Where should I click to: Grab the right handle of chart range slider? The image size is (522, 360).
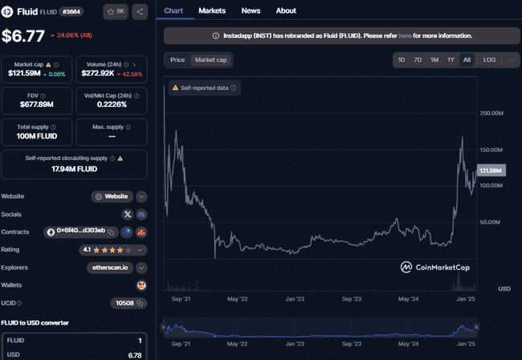pos(476,327)
